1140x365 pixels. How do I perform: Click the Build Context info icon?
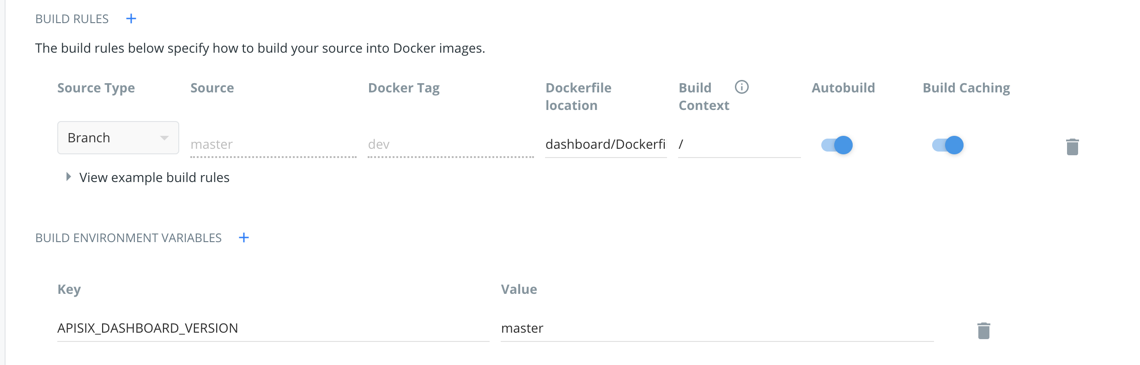(741, 87)
